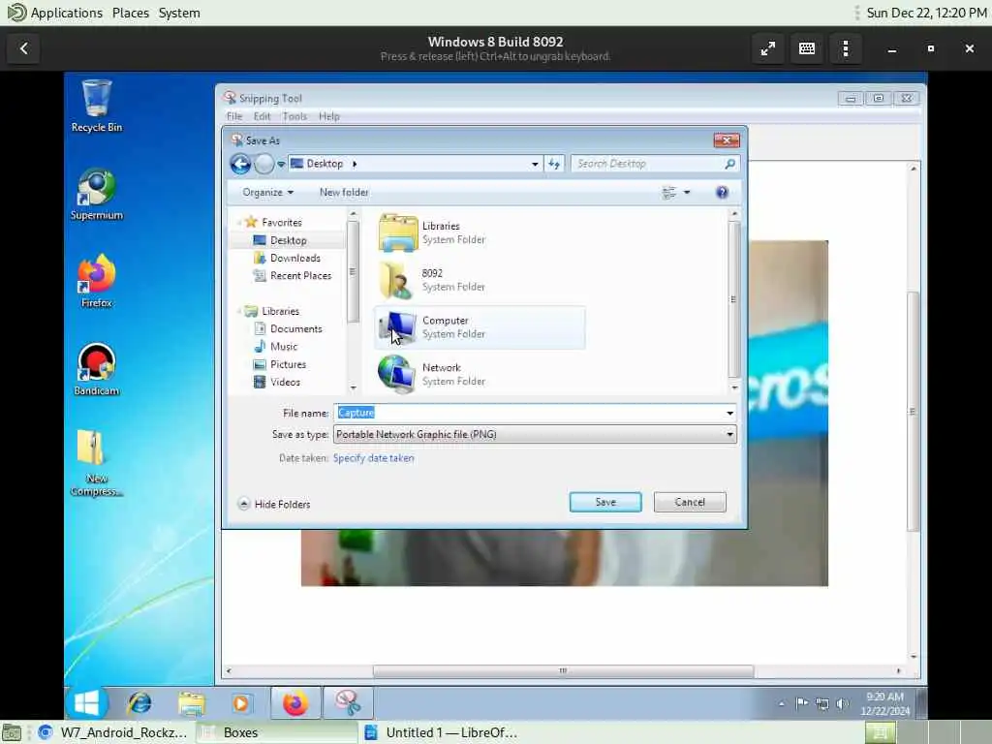Open the New Compressed folder on desktop
Screen dimensions: 992x744
tap(96, 463)
